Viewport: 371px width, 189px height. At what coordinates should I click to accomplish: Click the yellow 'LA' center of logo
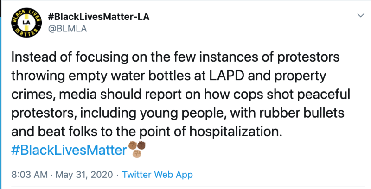[x=26, y=23]
